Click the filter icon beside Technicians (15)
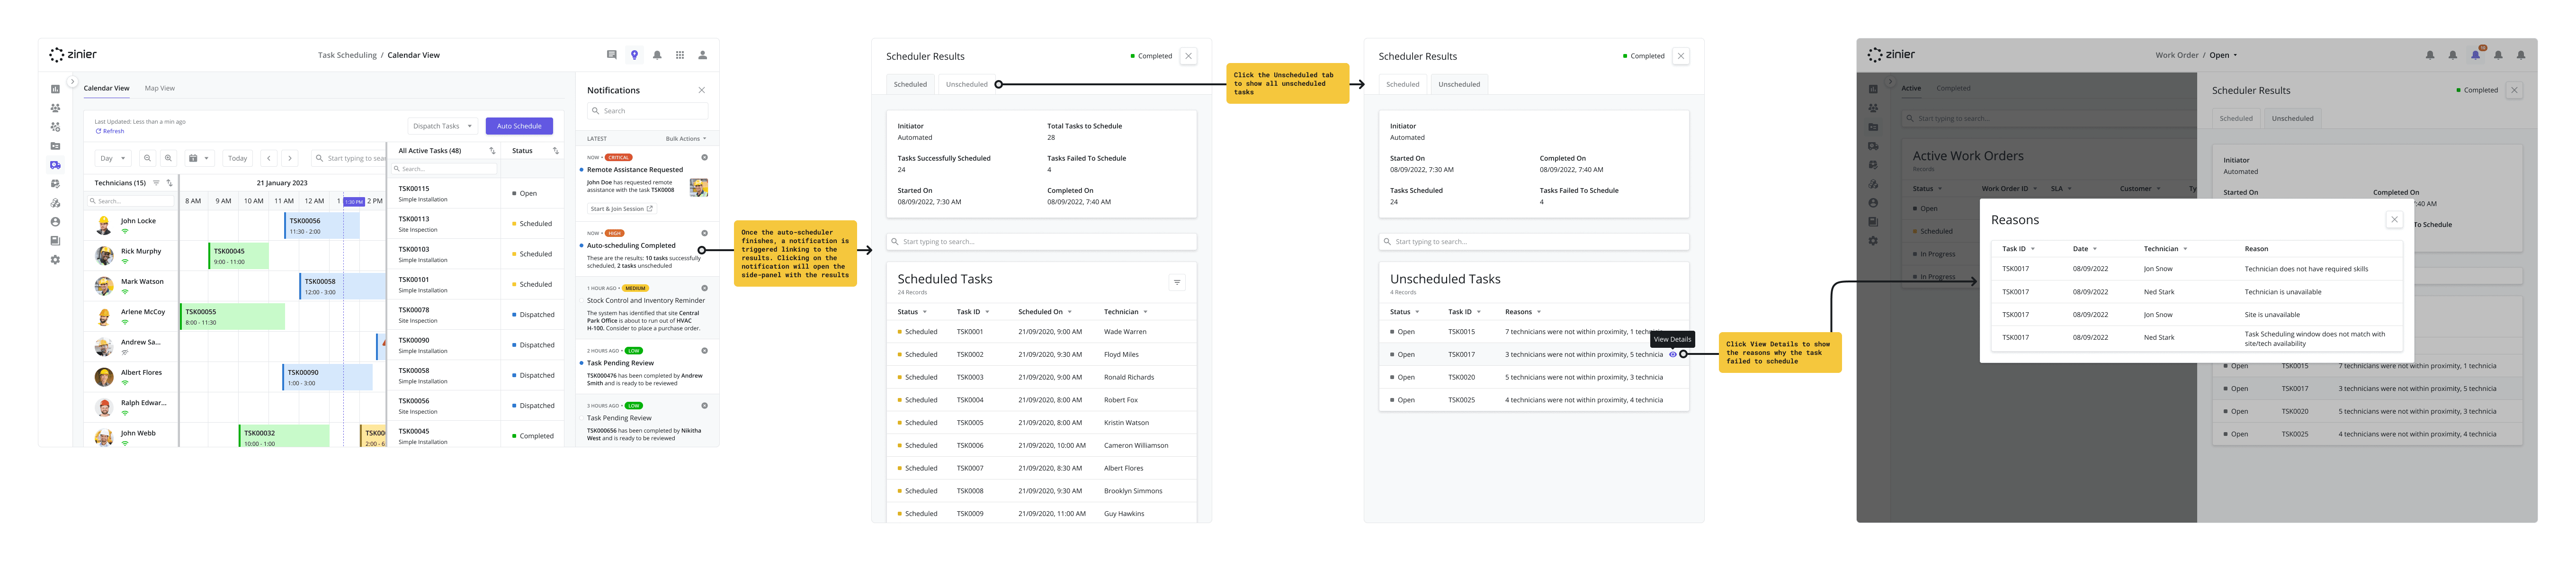2576x561 pixels. [156, 183]
